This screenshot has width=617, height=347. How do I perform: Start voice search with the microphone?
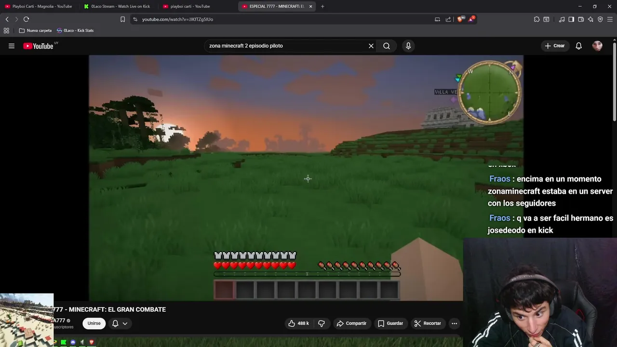(x=408, y=46)
